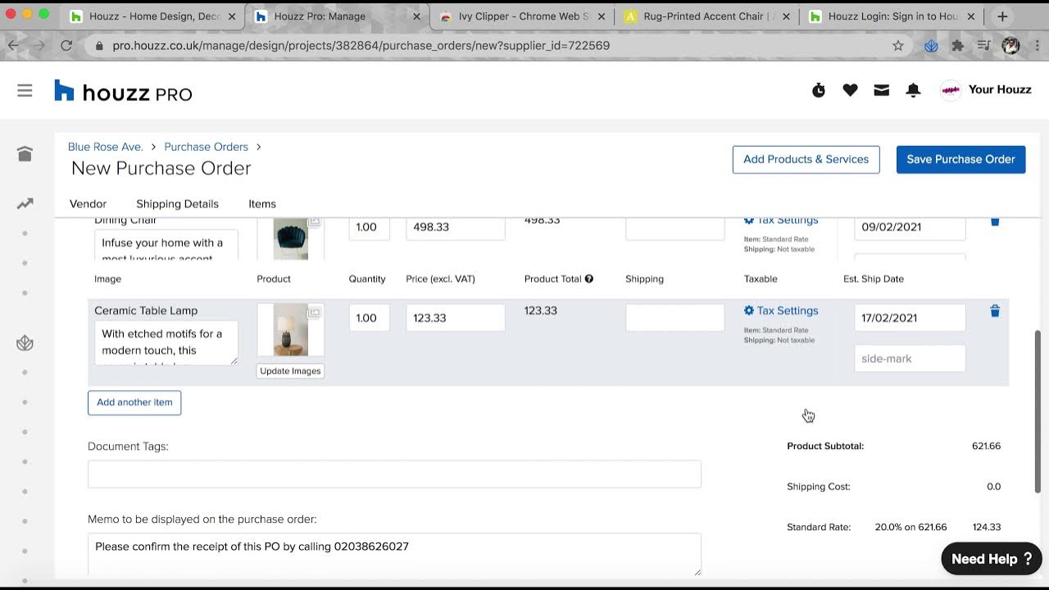
Task: Click the Ceramic Table Lamp thumbnail
Action: pyautogui.click(x=290, y=329)
